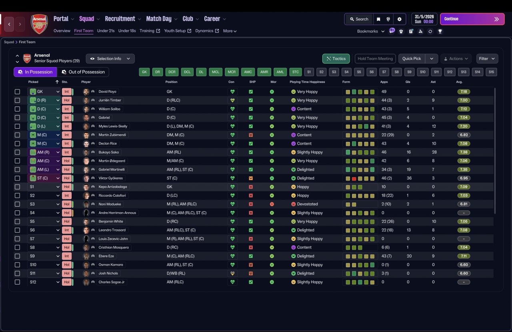Click Jurriën Timber's condition heart icon
Image resolution: width=512 pixels, height=332 pixels.
232,100
